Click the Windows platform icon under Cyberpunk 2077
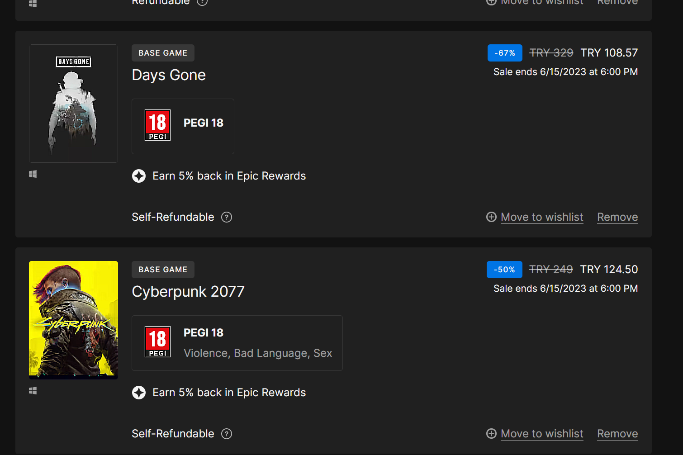This screenshot has width=683, height=455. pos(33,391)
